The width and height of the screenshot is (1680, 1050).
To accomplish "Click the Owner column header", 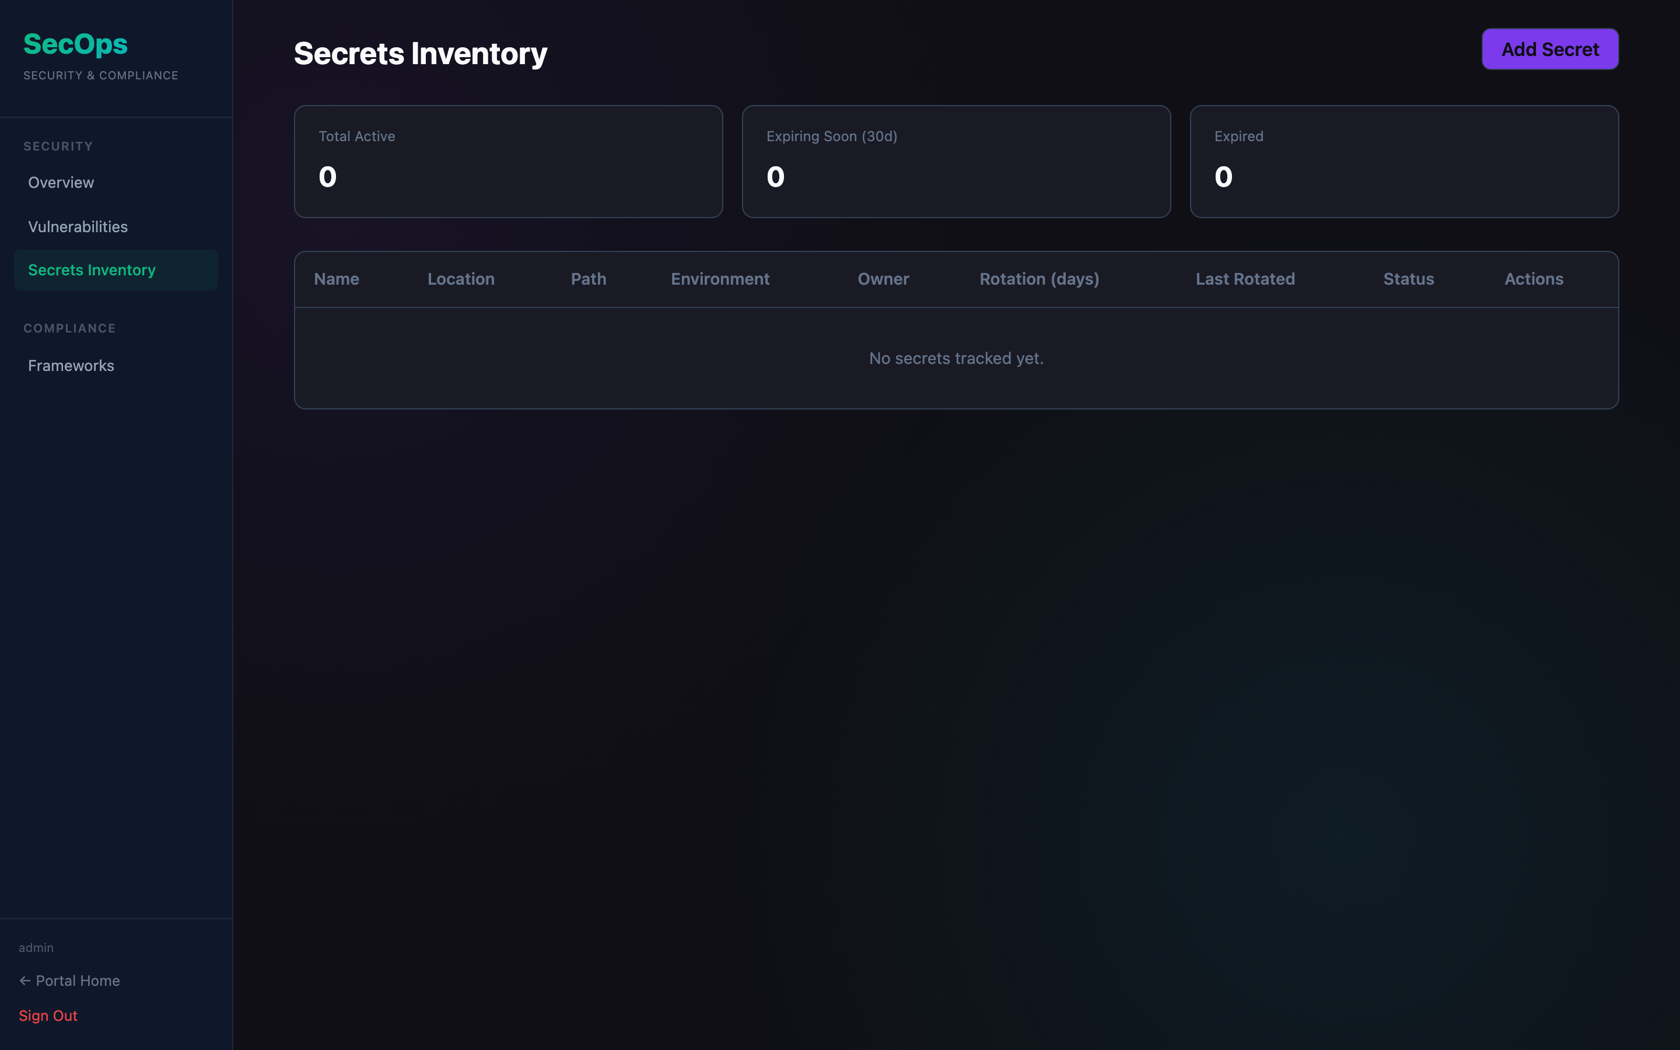I will 883,278.
